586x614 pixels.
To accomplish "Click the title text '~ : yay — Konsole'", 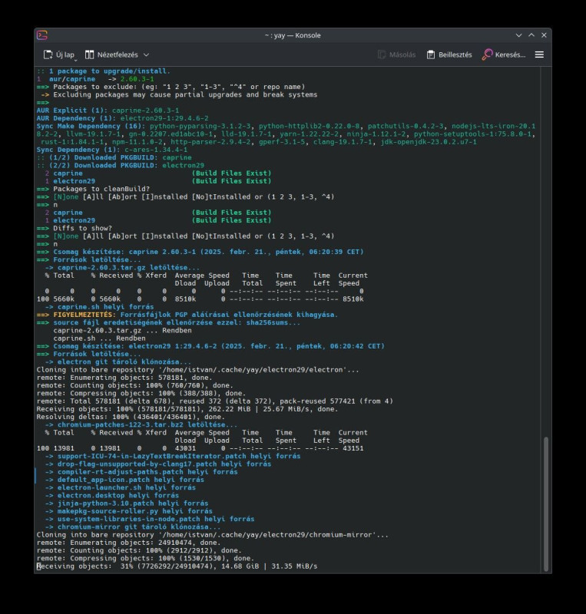I will point(293,35).
